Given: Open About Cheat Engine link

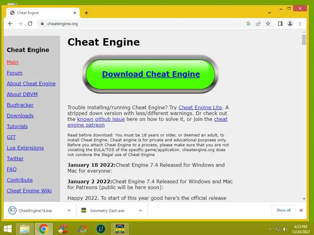Looking at the screenshot, I should point(31,84).
